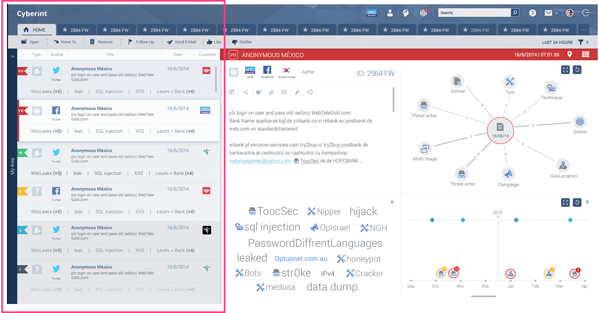Open the tab overflow ellipsis menu

coord(583,30)
